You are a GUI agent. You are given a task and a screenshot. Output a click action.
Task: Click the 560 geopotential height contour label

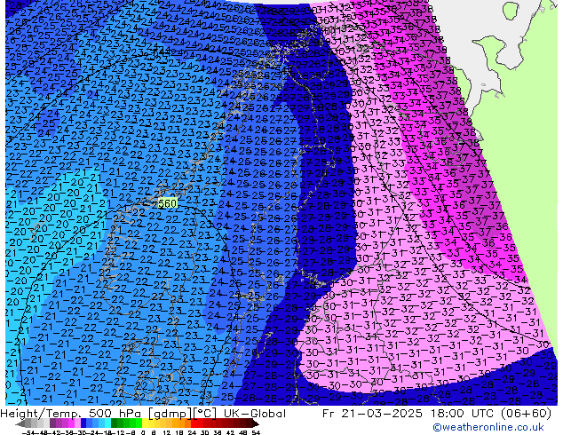coord(168,203)
